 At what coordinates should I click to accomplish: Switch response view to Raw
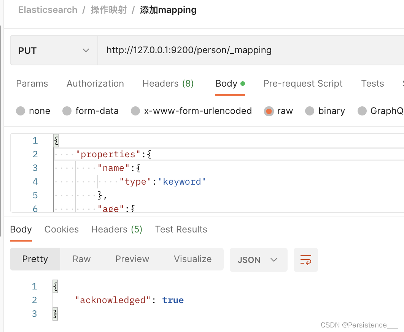click(x=82, y=259)
